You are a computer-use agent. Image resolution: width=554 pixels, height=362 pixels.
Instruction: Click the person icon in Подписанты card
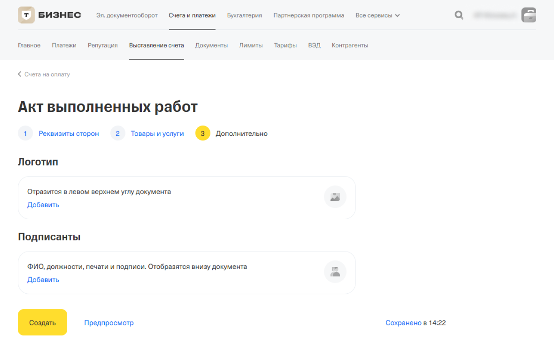coord(335,271)
